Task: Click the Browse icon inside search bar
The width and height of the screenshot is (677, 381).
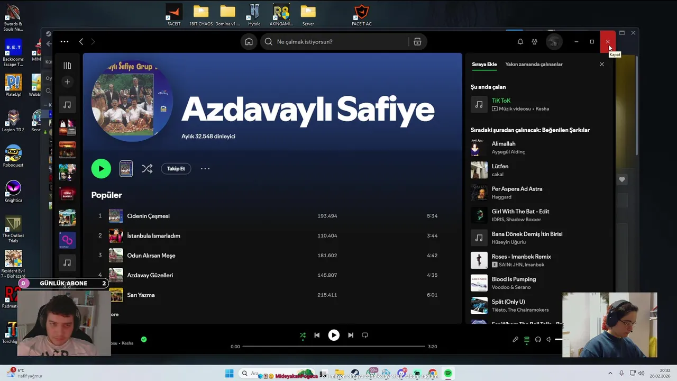Action: (x=417, y=42)
